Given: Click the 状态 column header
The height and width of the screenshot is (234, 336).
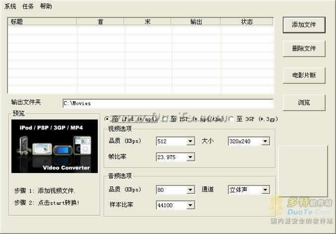Looking at the screenshot, I should (x=247, y=22).
